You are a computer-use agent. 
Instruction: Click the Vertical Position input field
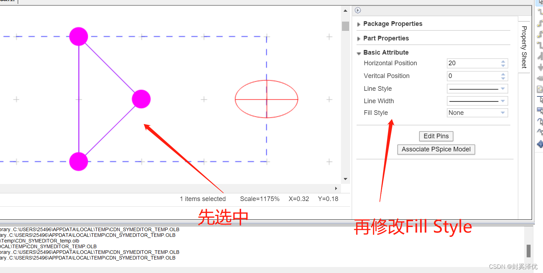coord(472,76)
